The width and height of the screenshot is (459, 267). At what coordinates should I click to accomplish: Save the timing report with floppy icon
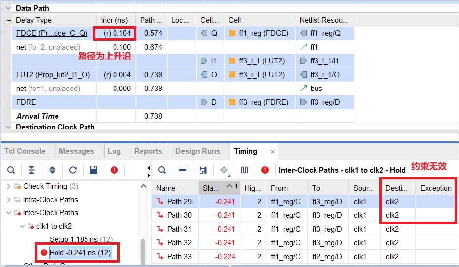93,170
